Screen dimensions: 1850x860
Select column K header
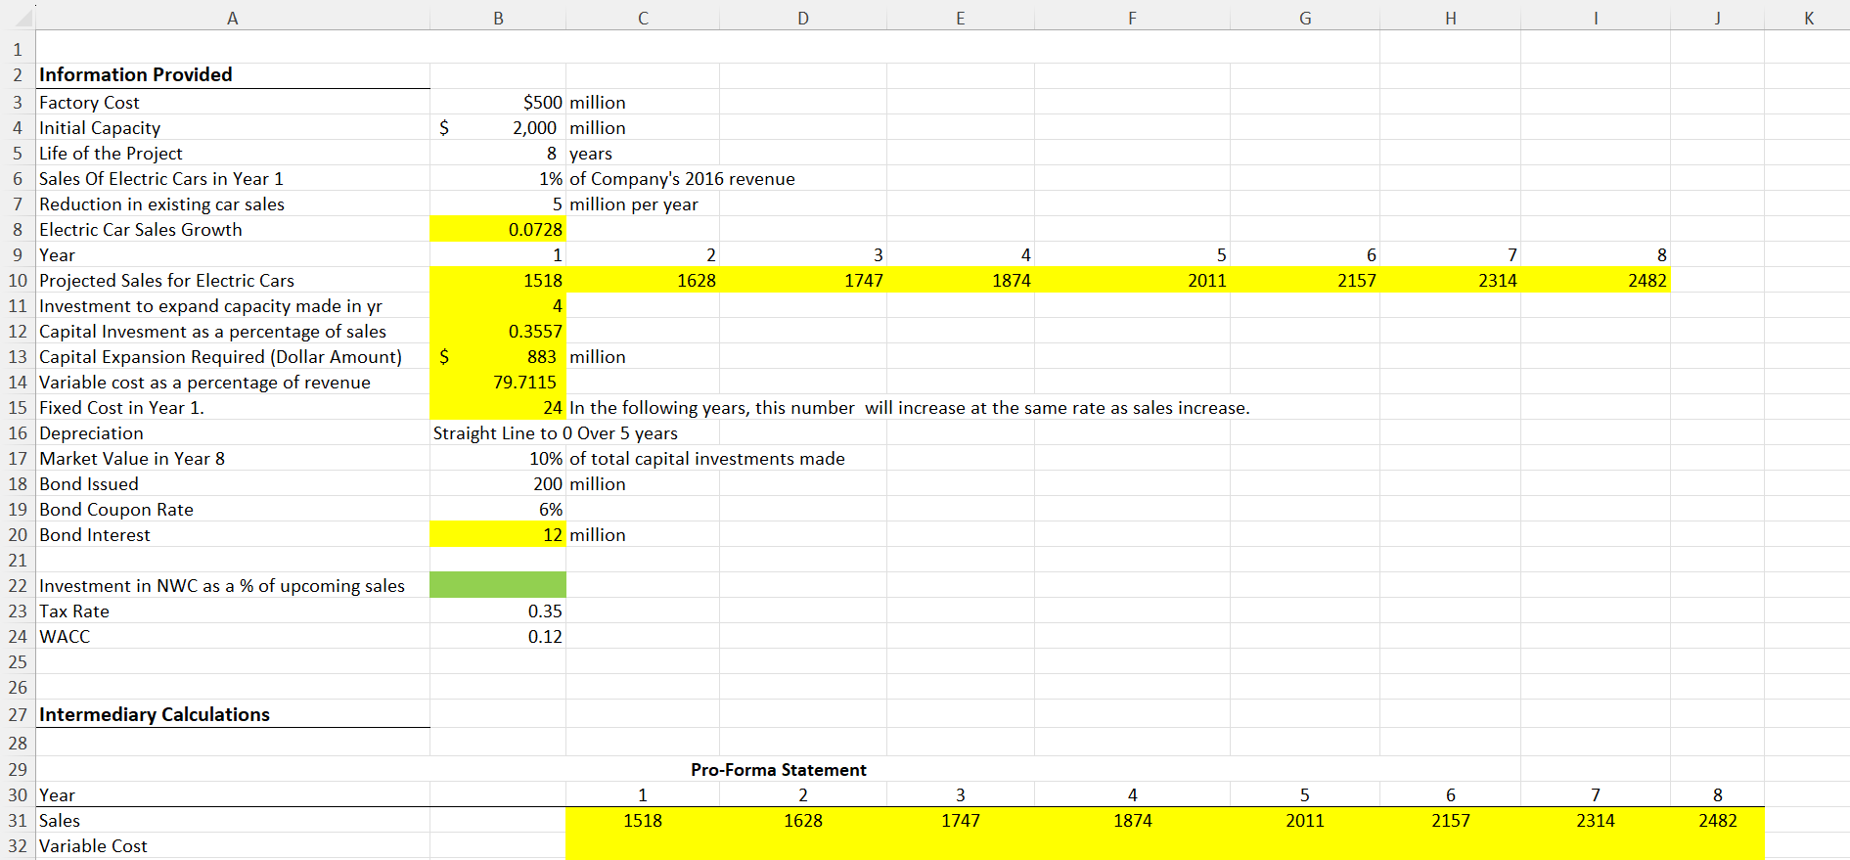click(1808, 18)
